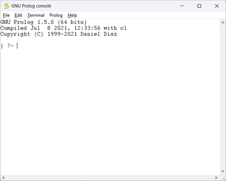
Task: Open the Edit menu
Action: pos(18,16)
